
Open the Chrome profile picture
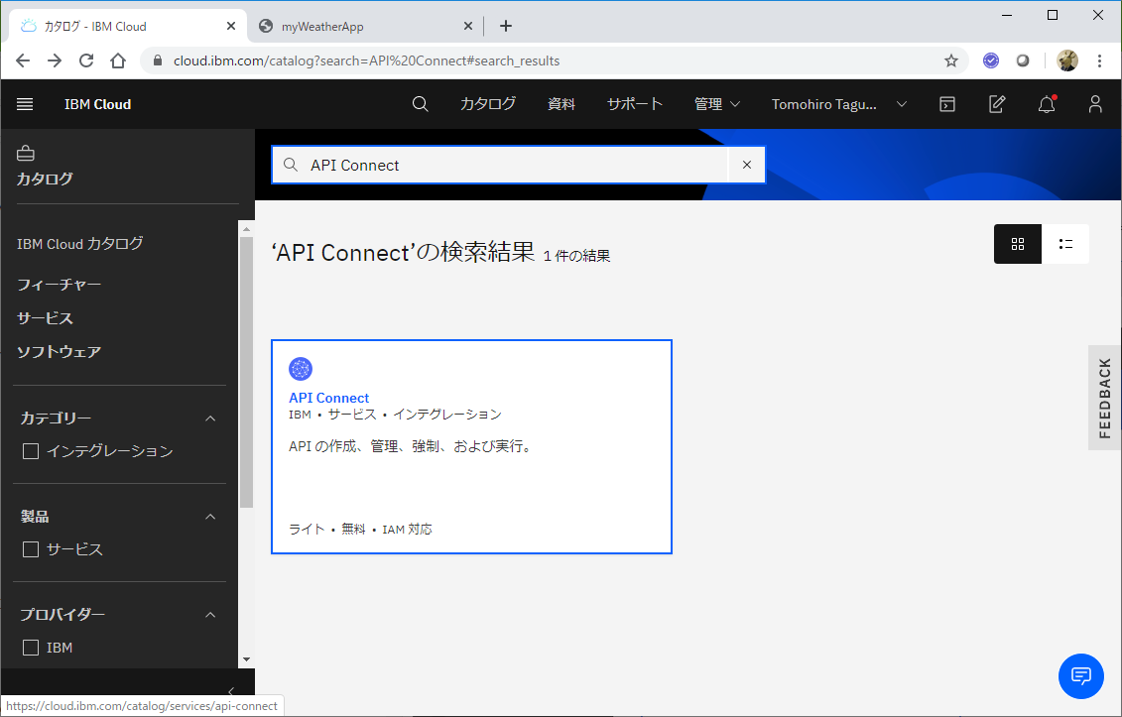[x=1067, y=60]
